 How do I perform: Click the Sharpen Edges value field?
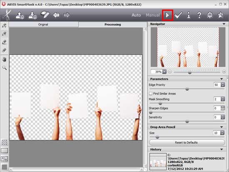click(x=217, y=108)
